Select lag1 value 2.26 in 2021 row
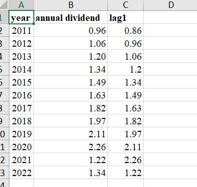 click(125, 160)
